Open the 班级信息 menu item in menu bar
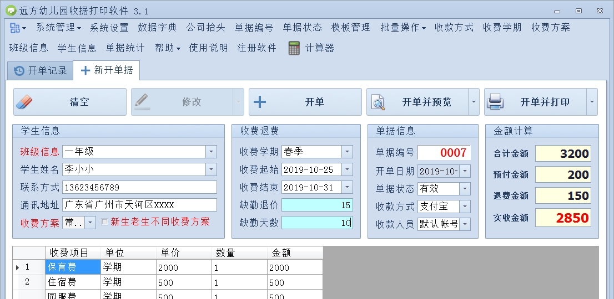Screen dimensions: 614x299 [28, 48]
